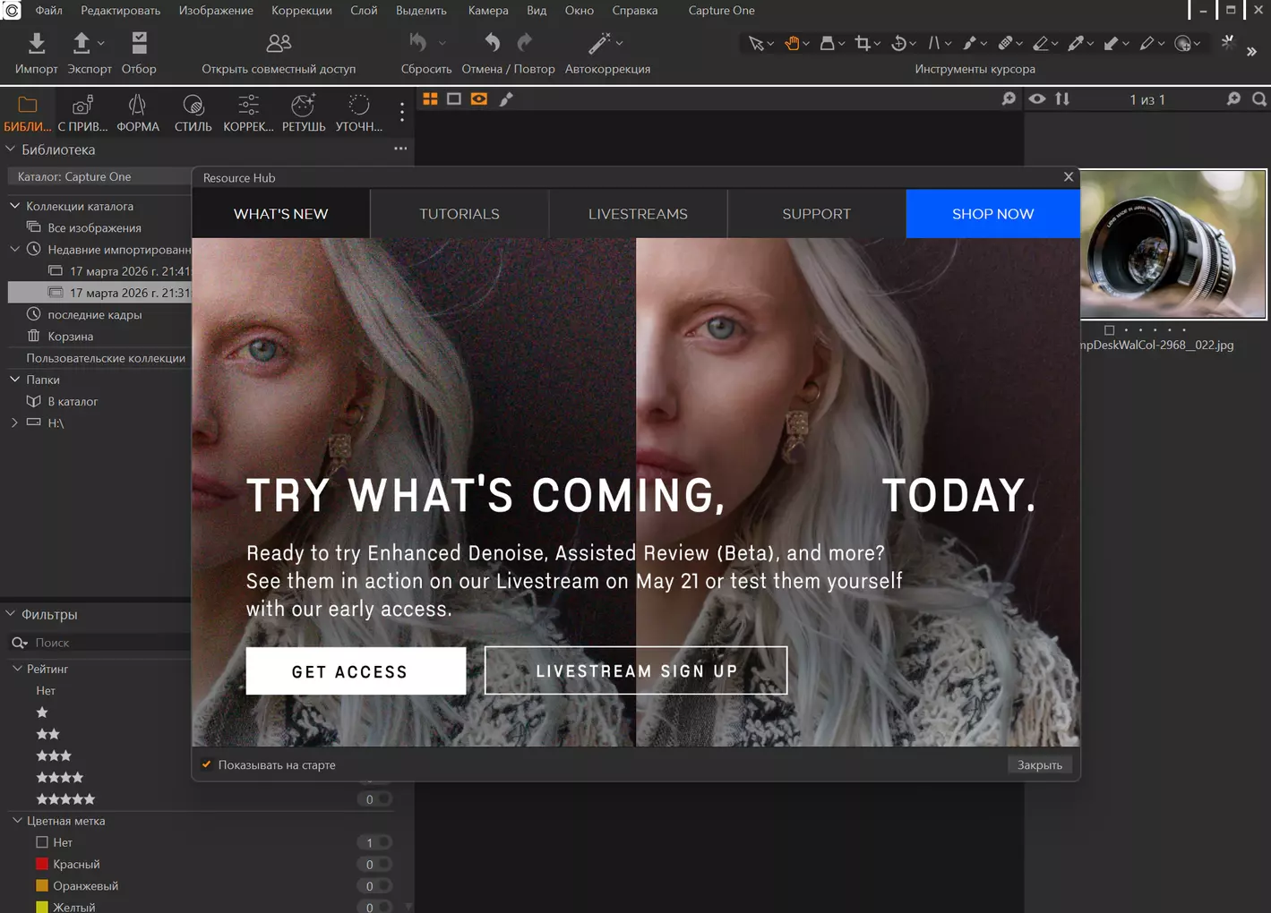Open the УТОЧН... refine tool tab
The width and height of the screenshot is (1271, 913).
[x=359, y=114]
